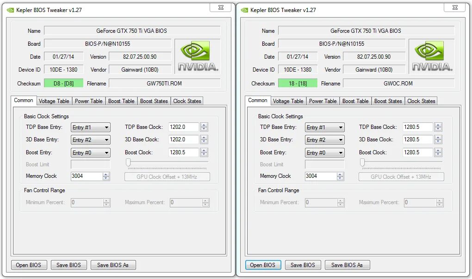Switch to Power Table tab in right window

coord(323,101)
